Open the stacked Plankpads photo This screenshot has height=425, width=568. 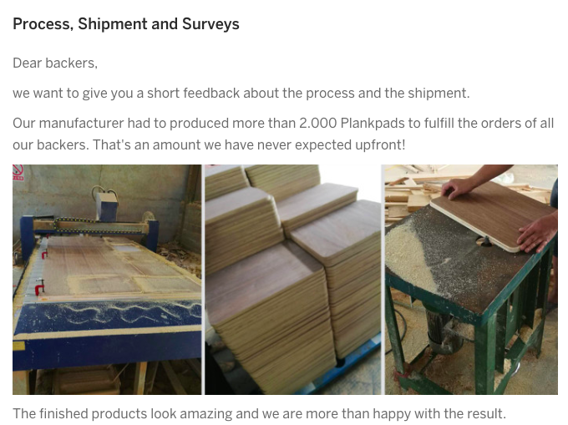tap(292, 280)
